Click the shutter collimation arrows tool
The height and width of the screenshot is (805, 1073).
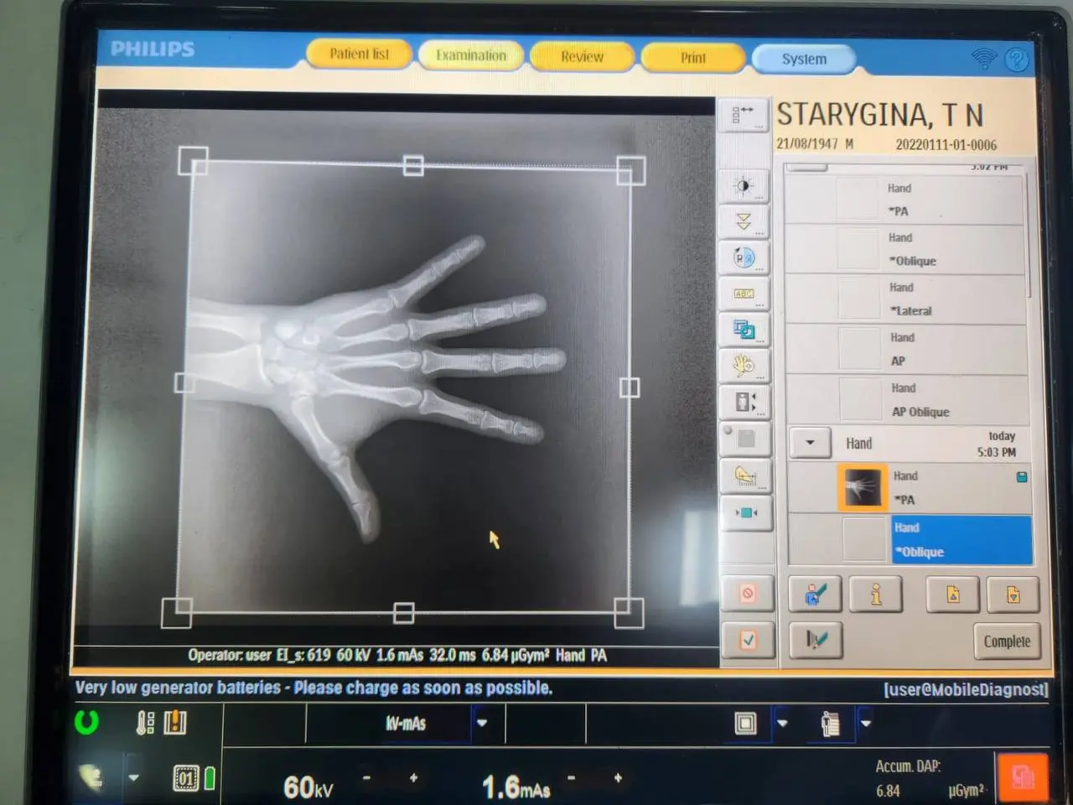tap(746, 512)
